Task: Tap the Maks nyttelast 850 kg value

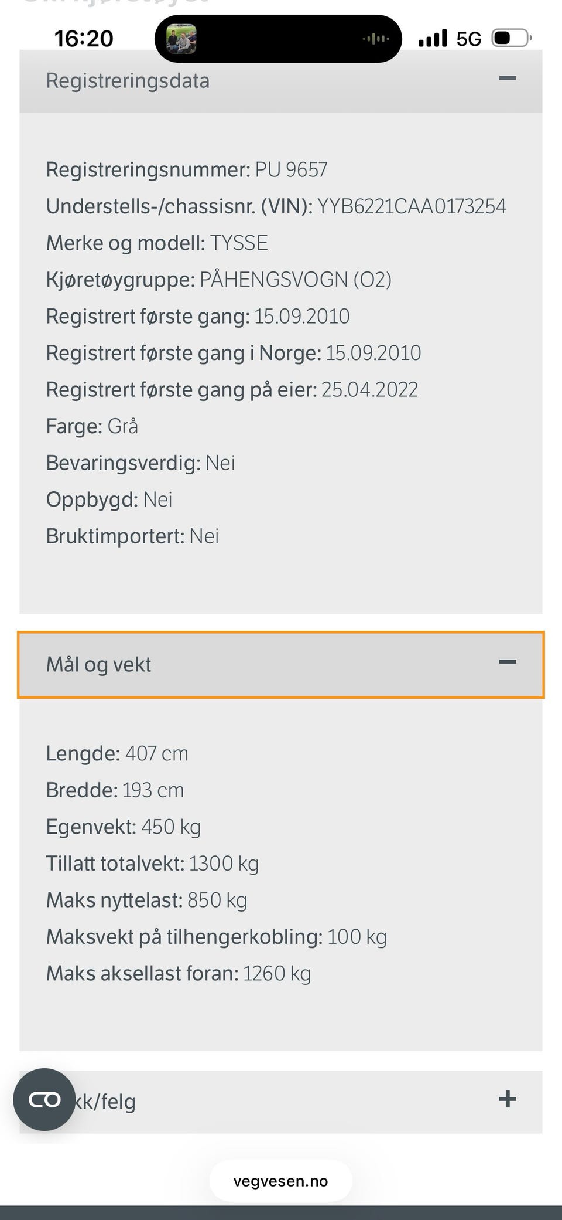Action: [x=217, y=900]
